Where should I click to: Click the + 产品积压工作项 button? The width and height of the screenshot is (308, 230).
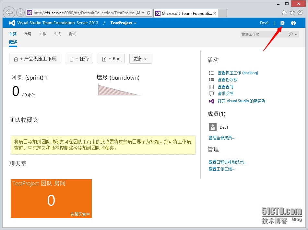tap(35, 59)
